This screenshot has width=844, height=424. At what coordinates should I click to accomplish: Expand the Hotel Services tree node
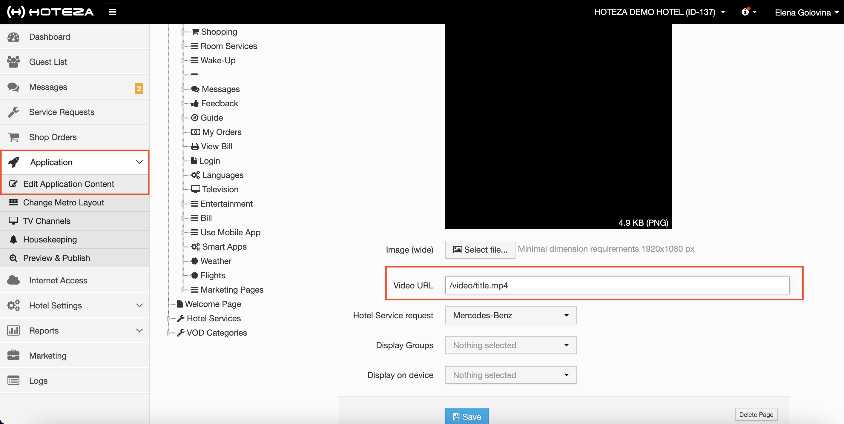[x=168, y=319]
